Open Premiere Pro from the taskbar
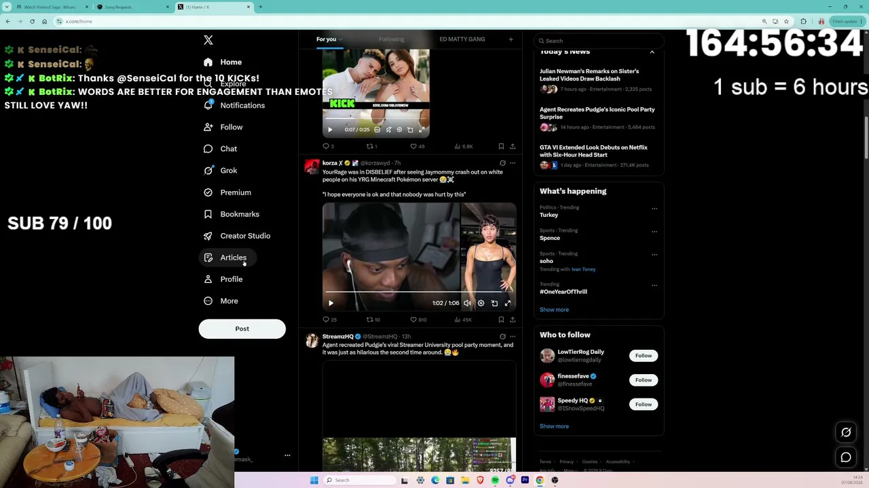Viewport: 869px width, 488px height. [525, 481]
